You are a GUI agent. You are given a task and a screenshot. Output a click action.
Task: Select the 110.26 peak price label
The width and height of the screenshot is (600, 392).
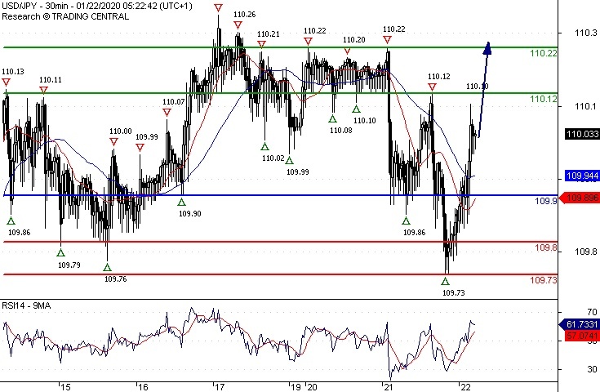244,15
